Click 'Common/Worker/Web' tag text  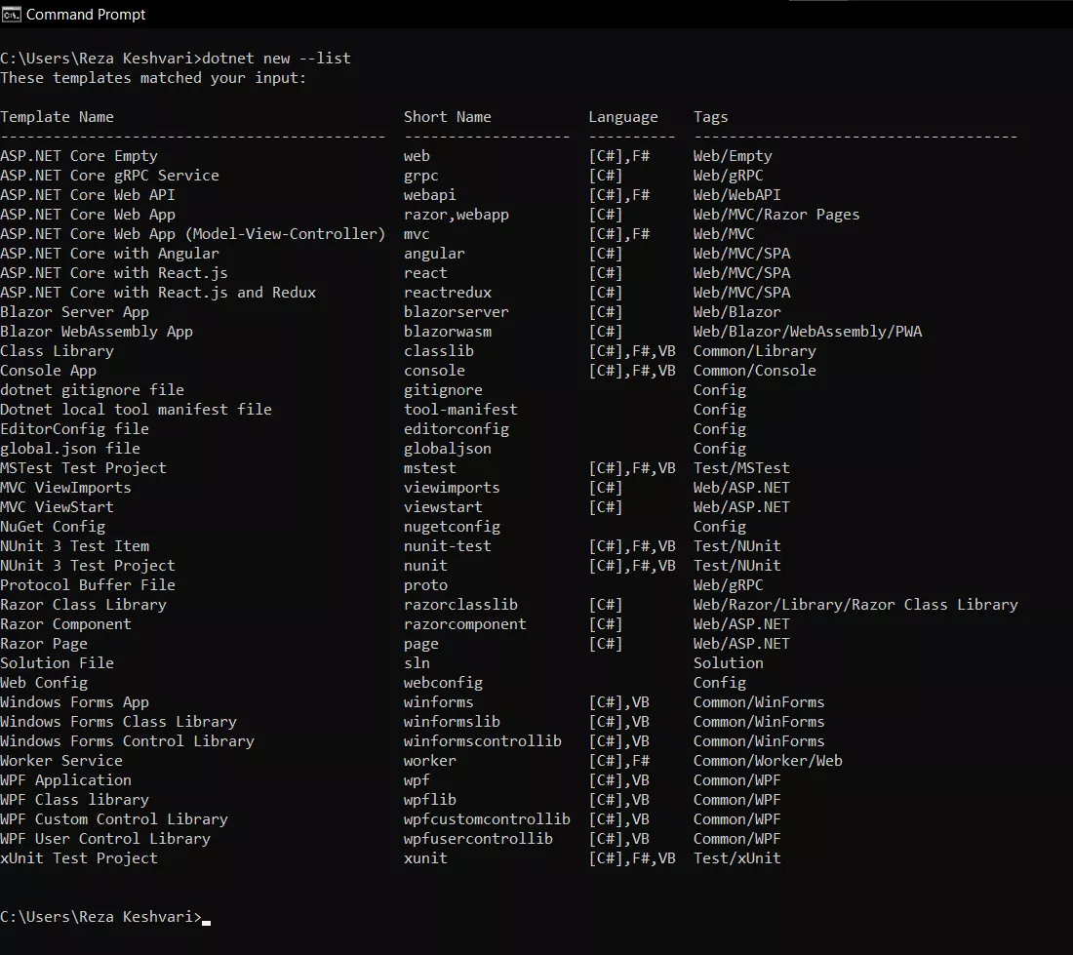coord(768,761)
